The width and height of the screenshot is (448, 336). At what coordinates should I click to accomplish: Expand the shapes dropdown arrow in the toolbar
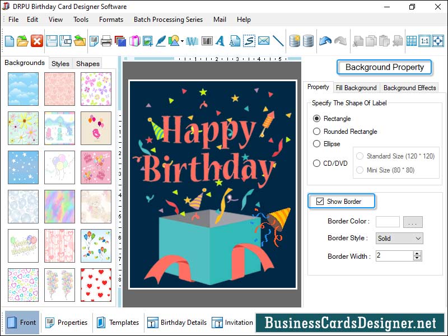point(183,40)
